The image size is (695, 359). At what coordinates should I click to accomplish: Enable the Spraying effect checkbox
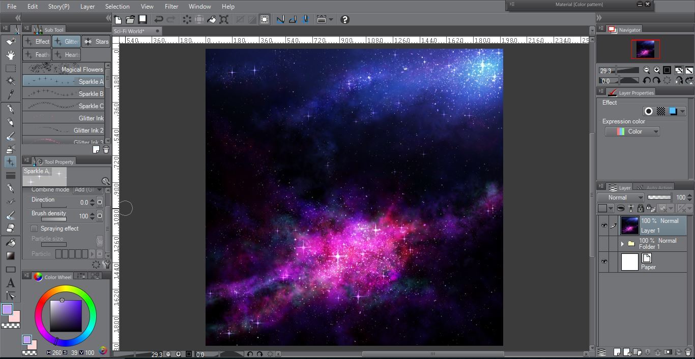[34, 229]
